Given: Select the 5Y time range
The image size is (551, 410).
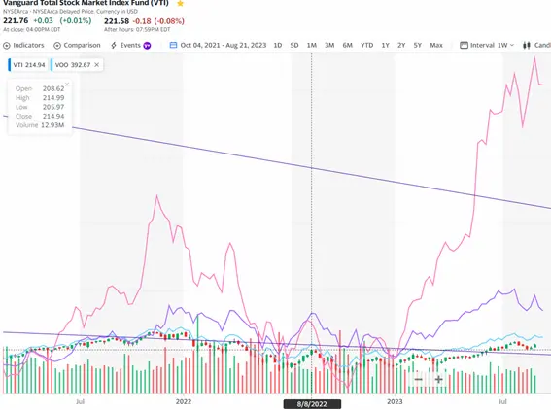Looking at the screenshot, I should click(x=417, y=45).
